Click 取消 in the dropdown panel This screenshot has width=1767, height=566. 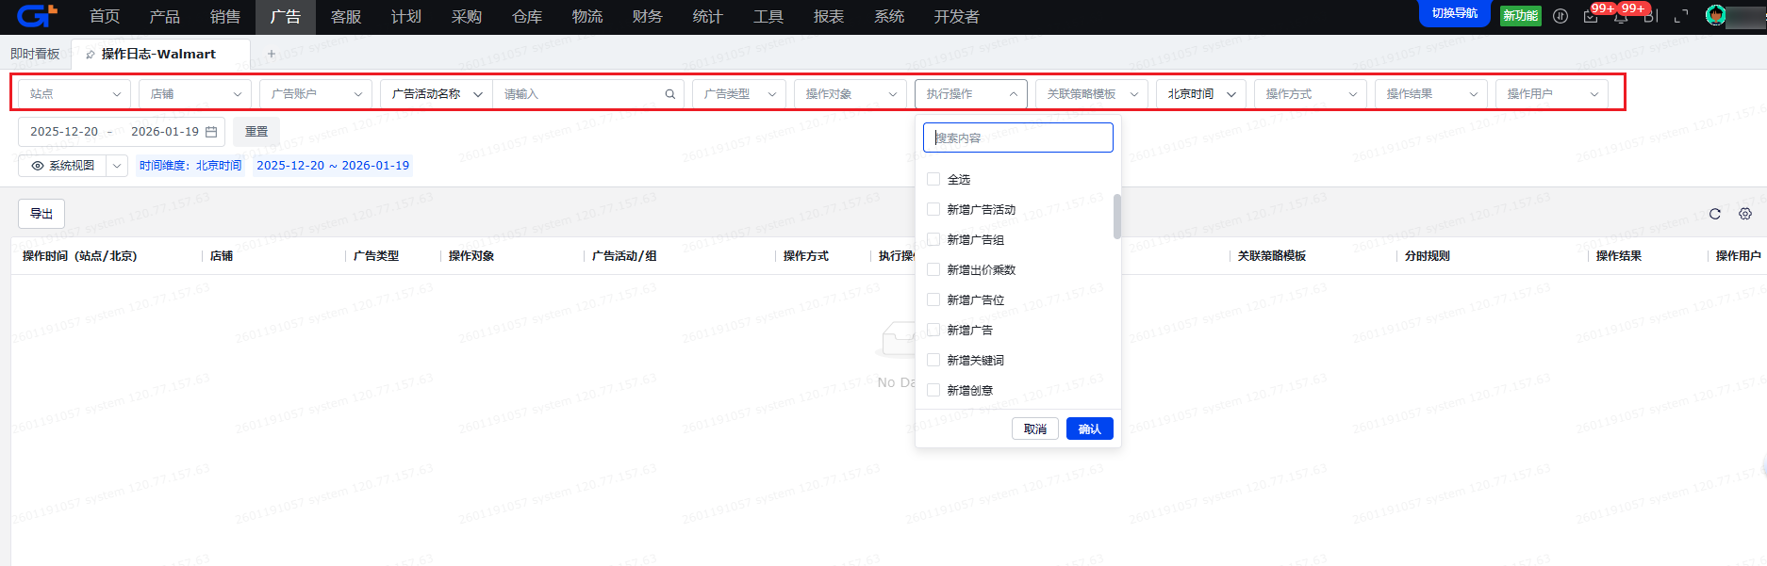pyautogui.click(x=1035, y=429)
